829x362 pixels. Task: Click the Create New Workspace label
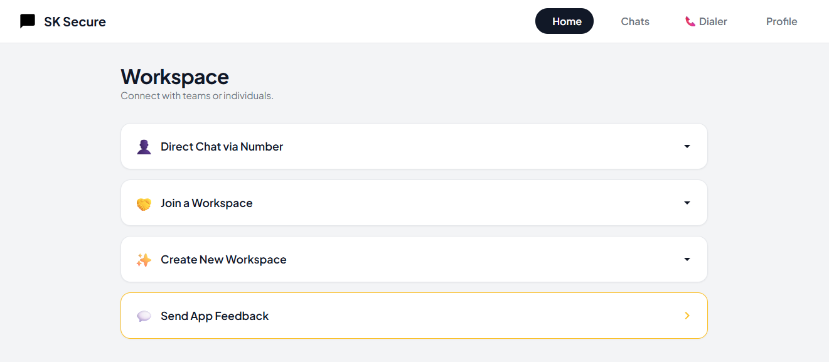[223, 260]
